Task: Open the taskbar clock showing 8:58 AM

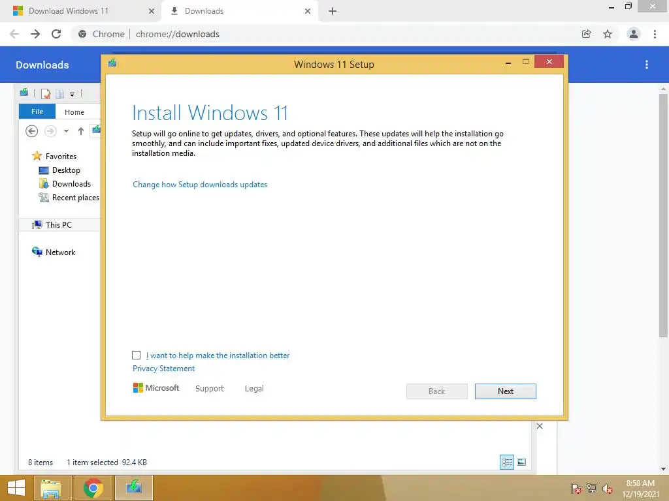Action: [640, 489]
